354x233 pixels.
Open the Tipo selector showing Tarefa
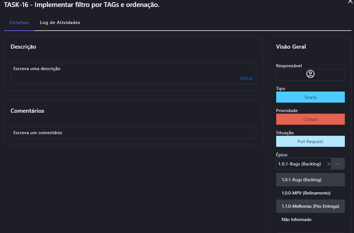pyautogui.click(x=310, y=97)
